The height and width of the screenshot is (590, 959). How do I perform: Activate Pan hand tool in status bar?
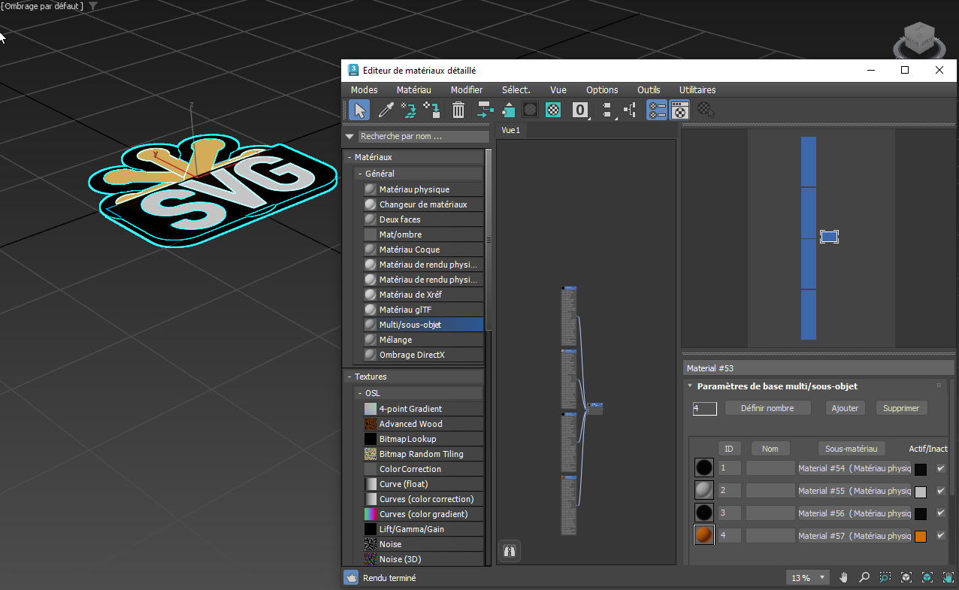point(844,577)
